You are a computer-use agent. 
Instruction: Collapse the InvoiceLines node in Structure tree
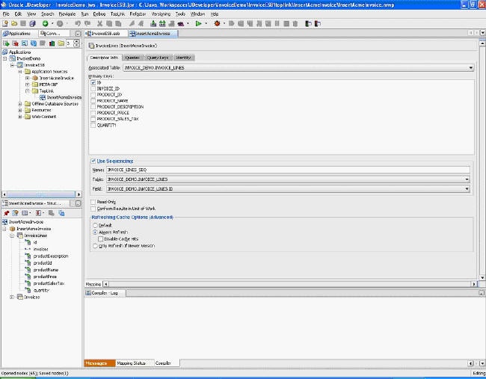click(12, 235)
